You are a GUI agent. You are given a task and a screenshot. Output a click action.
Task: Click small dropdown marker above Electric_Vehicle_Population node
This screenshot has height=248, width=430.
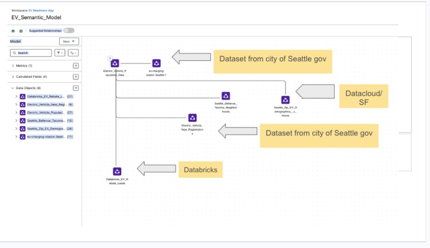click(110, 58)
